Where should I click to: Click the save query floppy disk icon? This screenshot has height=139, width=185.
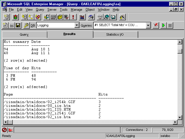[18, 25]
